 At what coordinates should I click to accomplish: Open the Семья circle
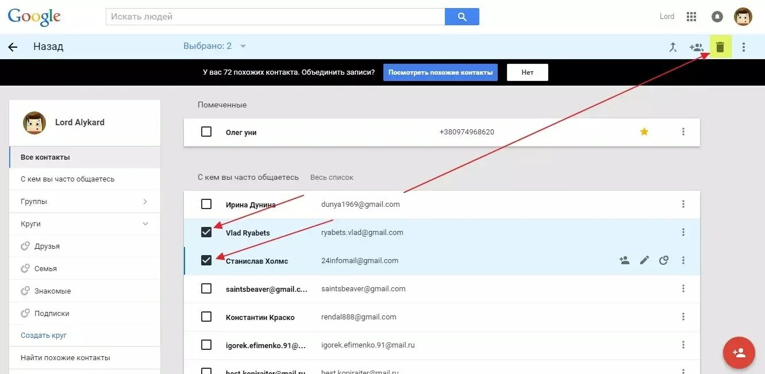click(84, 269)
